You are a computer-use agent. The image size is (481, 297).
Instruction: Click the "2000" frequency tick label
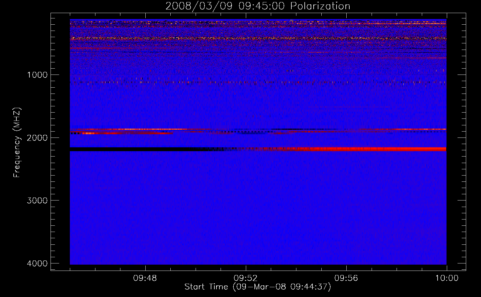coord(37,138)
